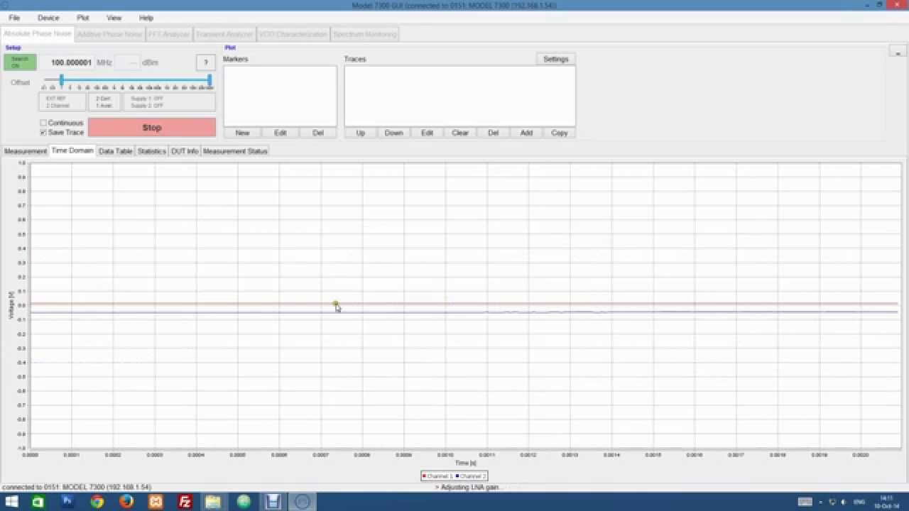The width and height of the screenshot is (909, 511).
Task: Click the yellow marker point on the trace
Action: (335, 304)
